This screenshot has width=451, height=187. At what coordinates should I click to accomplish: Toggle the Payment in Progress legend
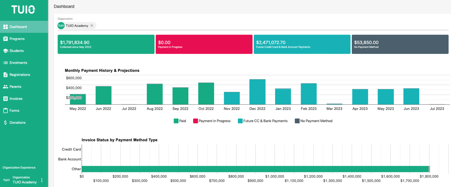[212, 121]
